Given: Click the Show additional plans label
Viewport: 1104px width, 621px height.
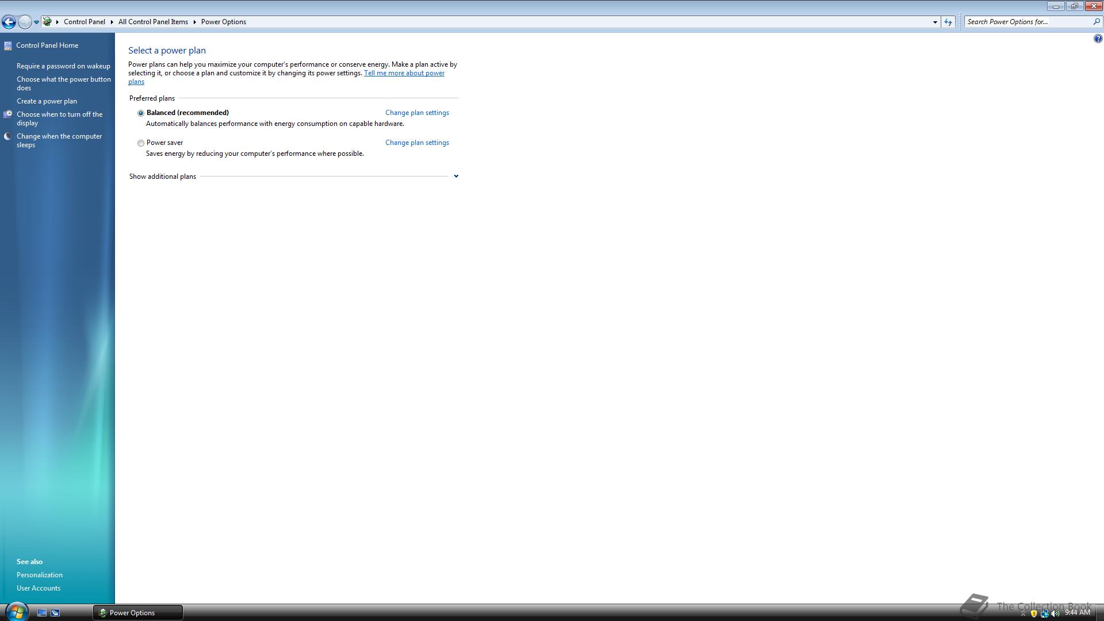Looking at the screenshot, I should pos(163,177).
